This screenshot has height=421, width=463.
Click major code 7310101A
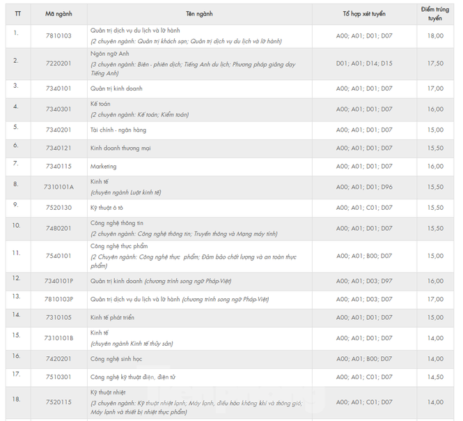pos(58,187)
